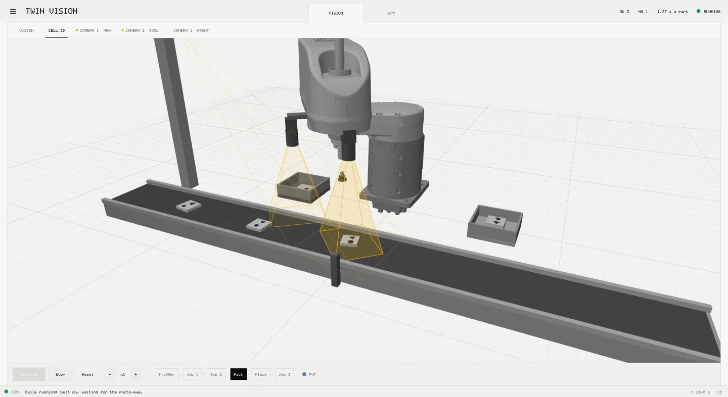Image resolution: width=728 pixels, height=397 pixels.
Task: Decrease simulation speed with the minus button
Action: click(x=110, y=374)
